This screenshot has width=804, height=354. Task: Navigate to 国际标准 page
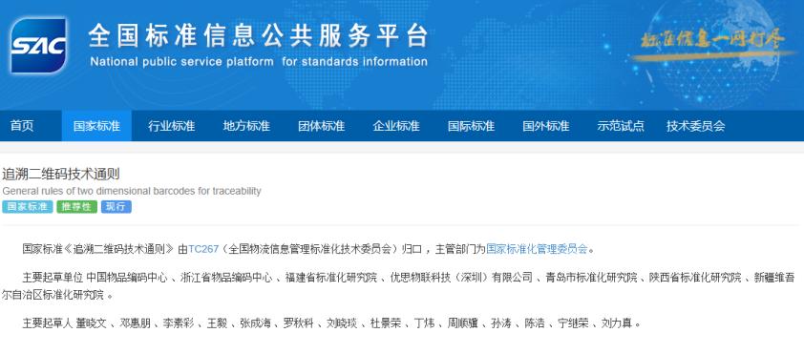tap(471, 126)
